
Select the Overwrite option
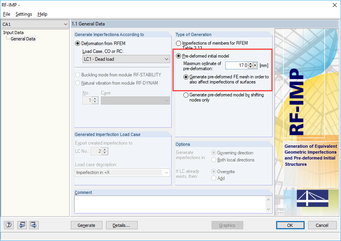[215, 171]
